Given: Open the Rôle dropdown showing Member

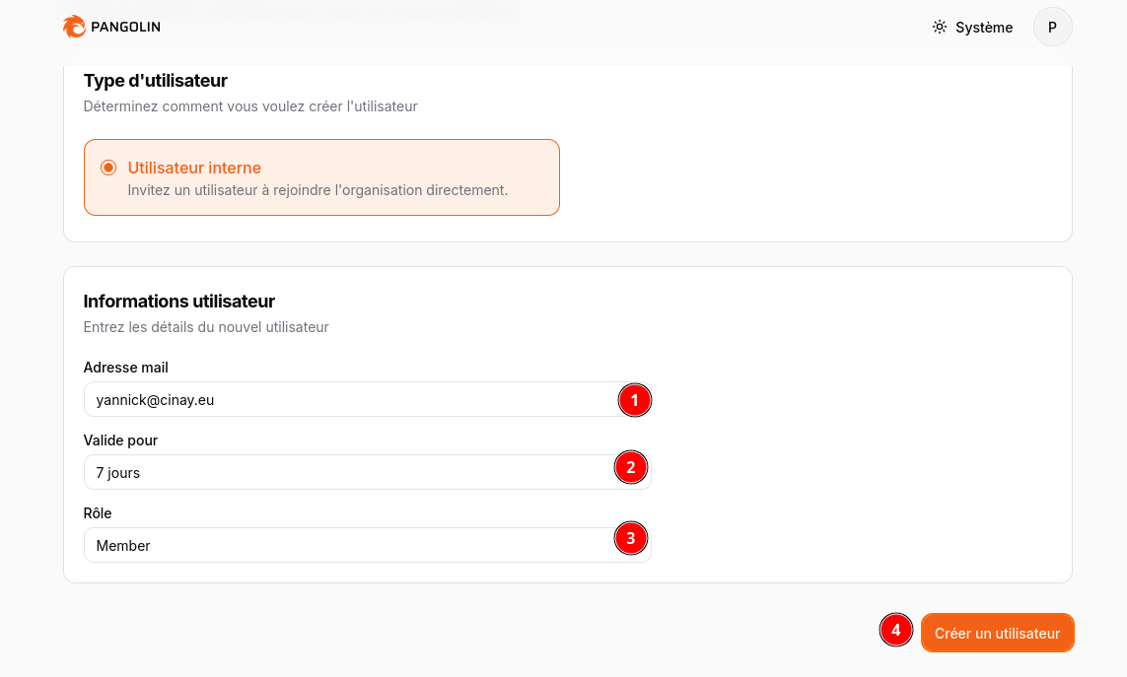Looking at the screenshot, I should (345, 546).
